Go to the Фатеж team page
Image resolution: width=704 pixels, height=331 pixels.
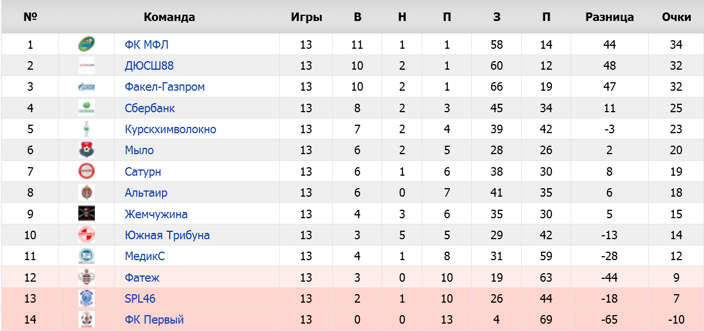click(142, 278)
